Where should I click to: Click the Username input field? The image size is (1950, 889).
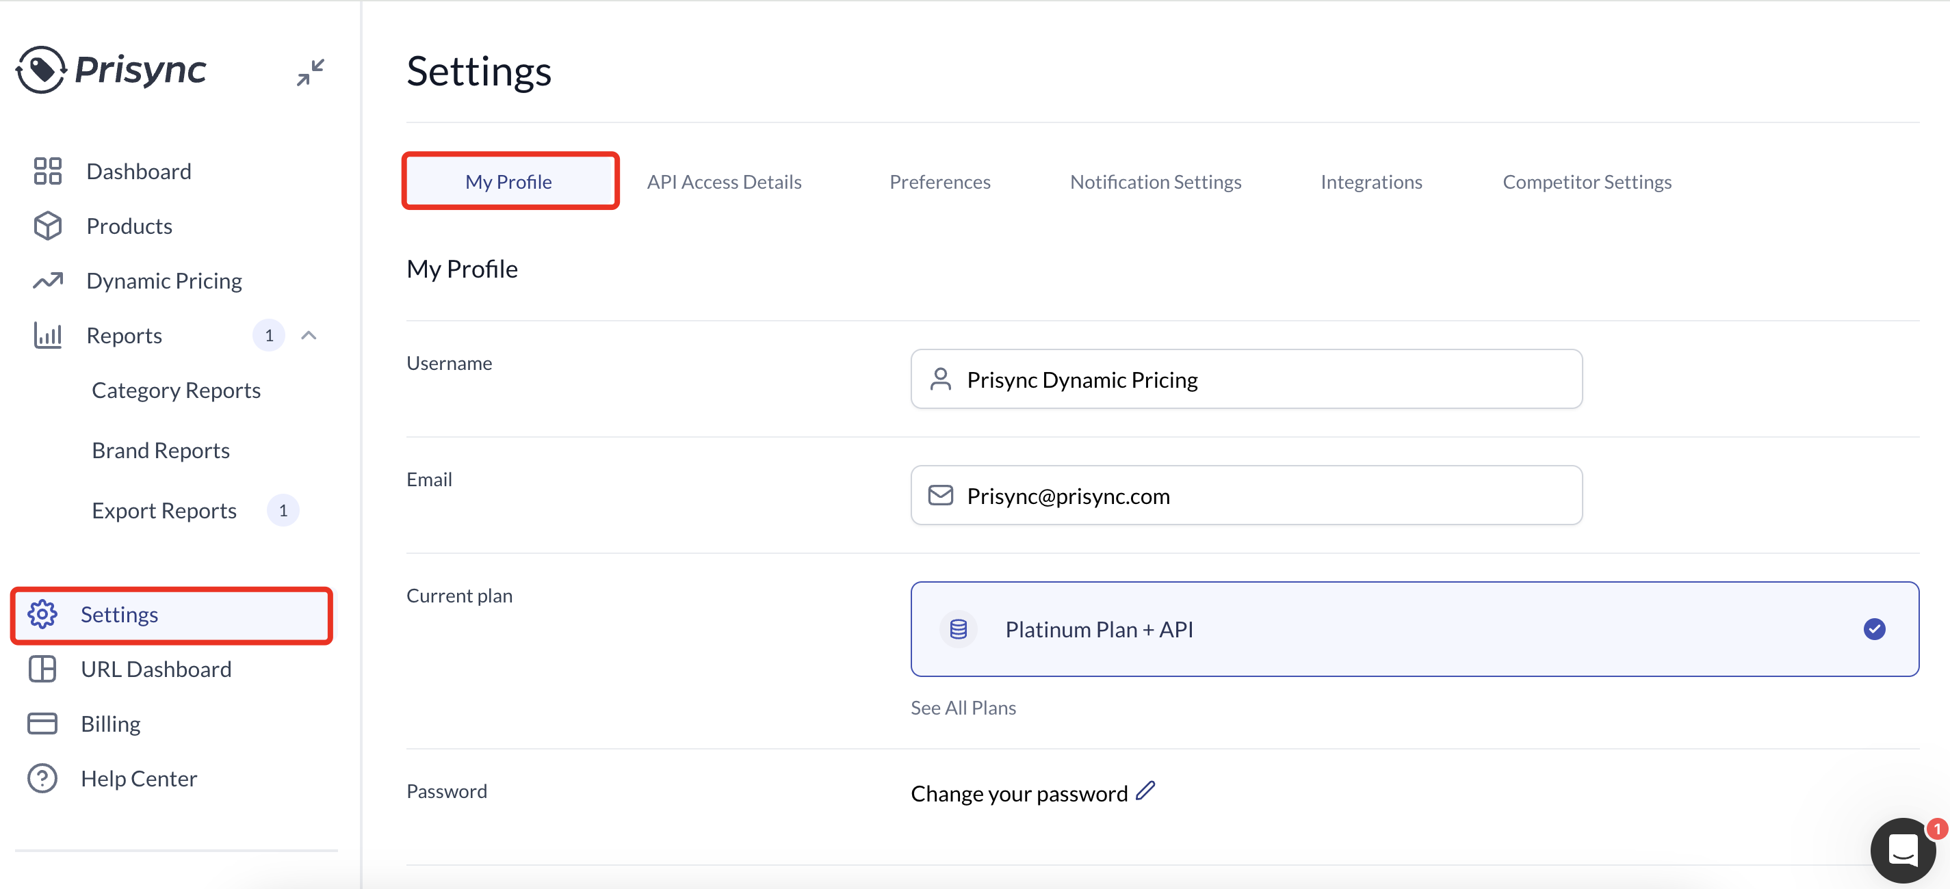(1246, 379)
